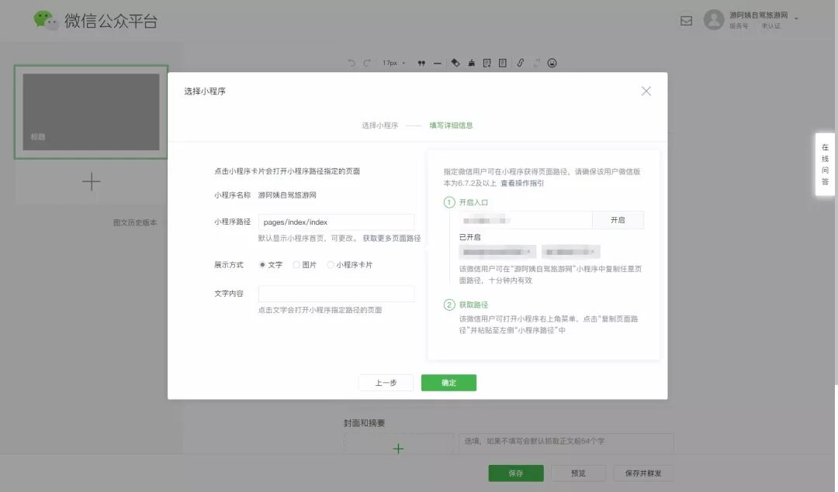Open the 查看操作指引 link

[522, 183]
